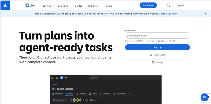Open site search magnifier icon

point(168,5)
